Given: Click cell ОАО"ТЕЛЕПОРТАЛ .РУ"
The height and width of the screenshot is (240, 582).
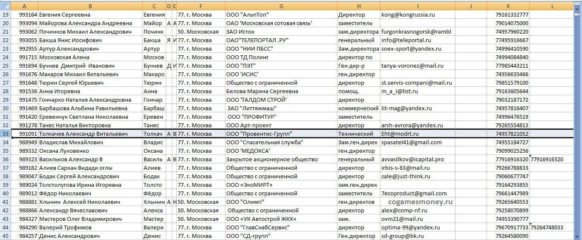Looking at the screenshot, I should coord(281,40).
